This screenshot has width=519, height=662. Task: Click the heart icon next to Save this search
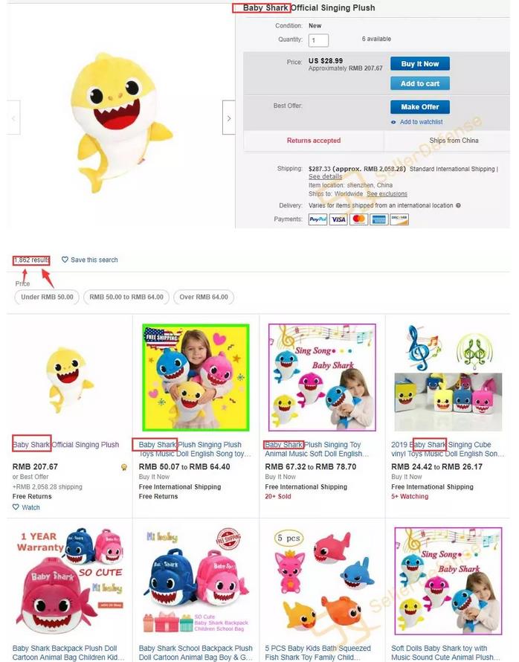coord(65,260)
